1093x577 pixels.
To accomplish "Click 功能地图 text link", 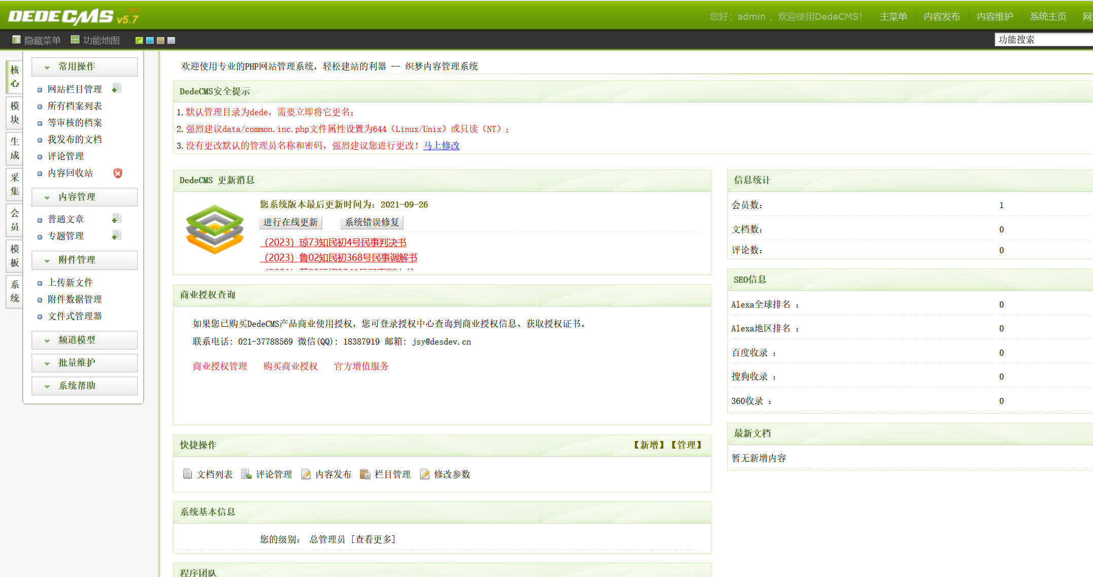I will (101, 40).
